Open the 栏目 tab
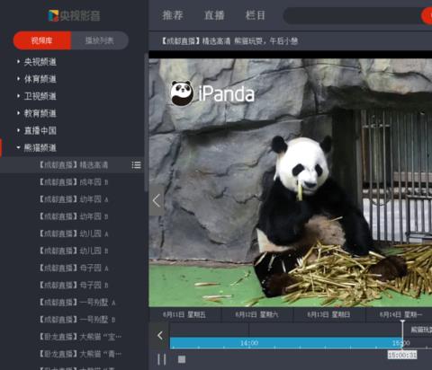This screenshot has height=370, width=432. point(256,15)
